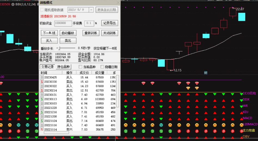Enable the 随机提取数据 checkbox
This screenshot has height=141, width=258.
(x=42, y=10)
